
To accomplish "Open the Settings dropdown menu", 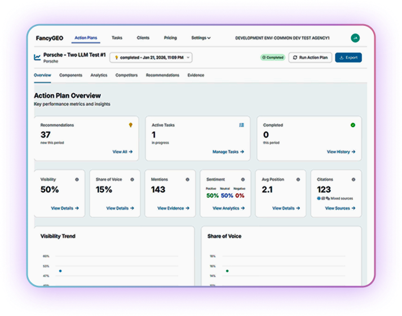I will pos(201,38).
